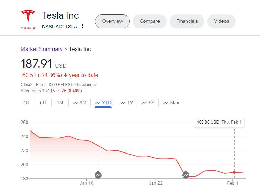
Task: Select the Overview tab
Action: pos(112,21)
